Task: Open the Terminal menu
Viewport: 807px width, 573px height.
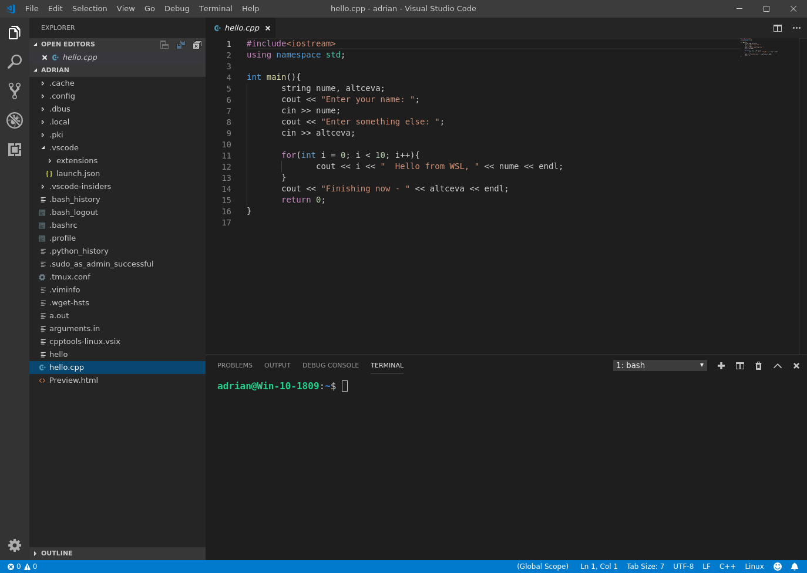Action: 216,8
